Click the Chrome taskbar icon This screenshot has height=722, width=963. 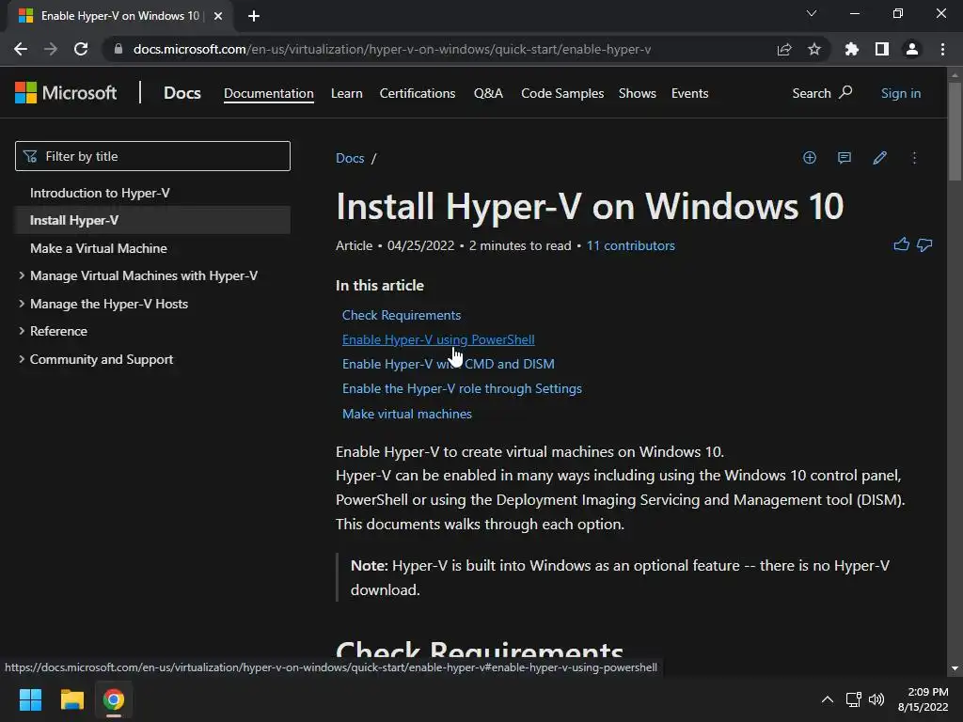point(114,699)
